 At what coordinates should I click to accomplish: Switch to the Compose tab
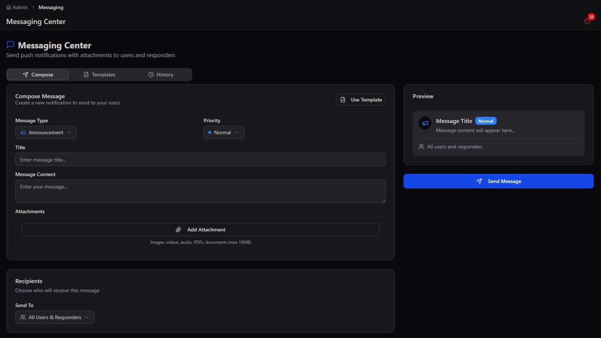click(38, 75)
